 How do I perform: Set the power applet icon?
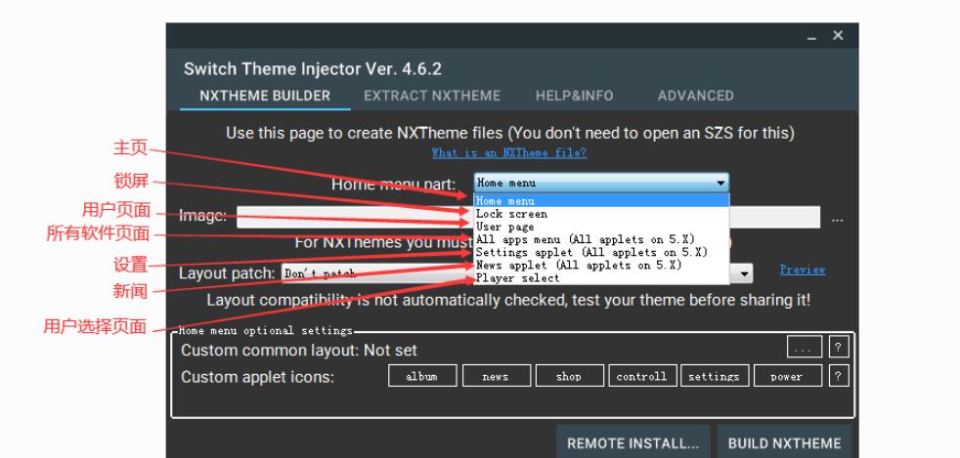(x=787, y=376)
